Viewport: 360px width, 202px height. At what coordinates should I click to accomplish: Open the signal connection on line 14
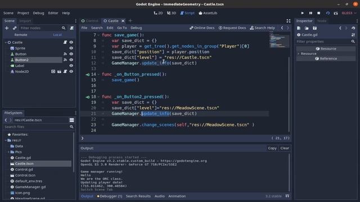[88, 75]
